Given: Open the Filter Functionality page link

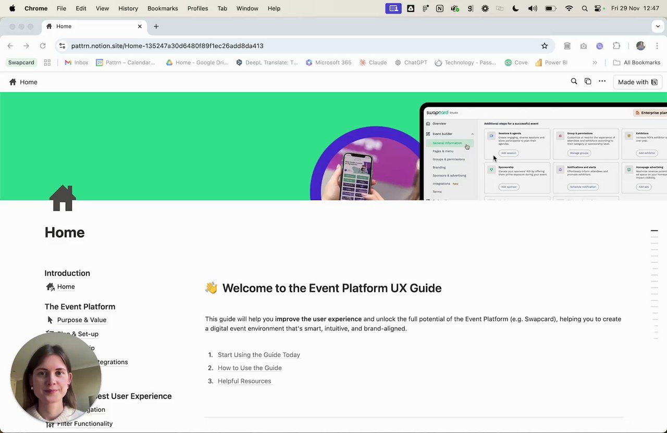Looking at the screenshot, I should [x=85, y=424].
